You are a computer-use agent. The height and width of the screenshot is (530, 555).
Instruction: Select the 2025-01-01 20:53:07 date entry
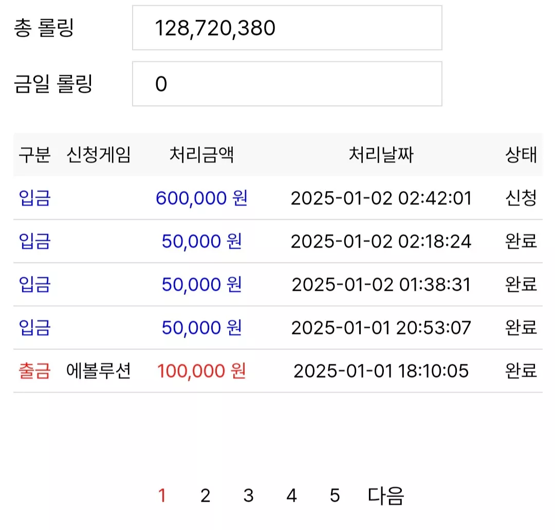coord(381,328)
